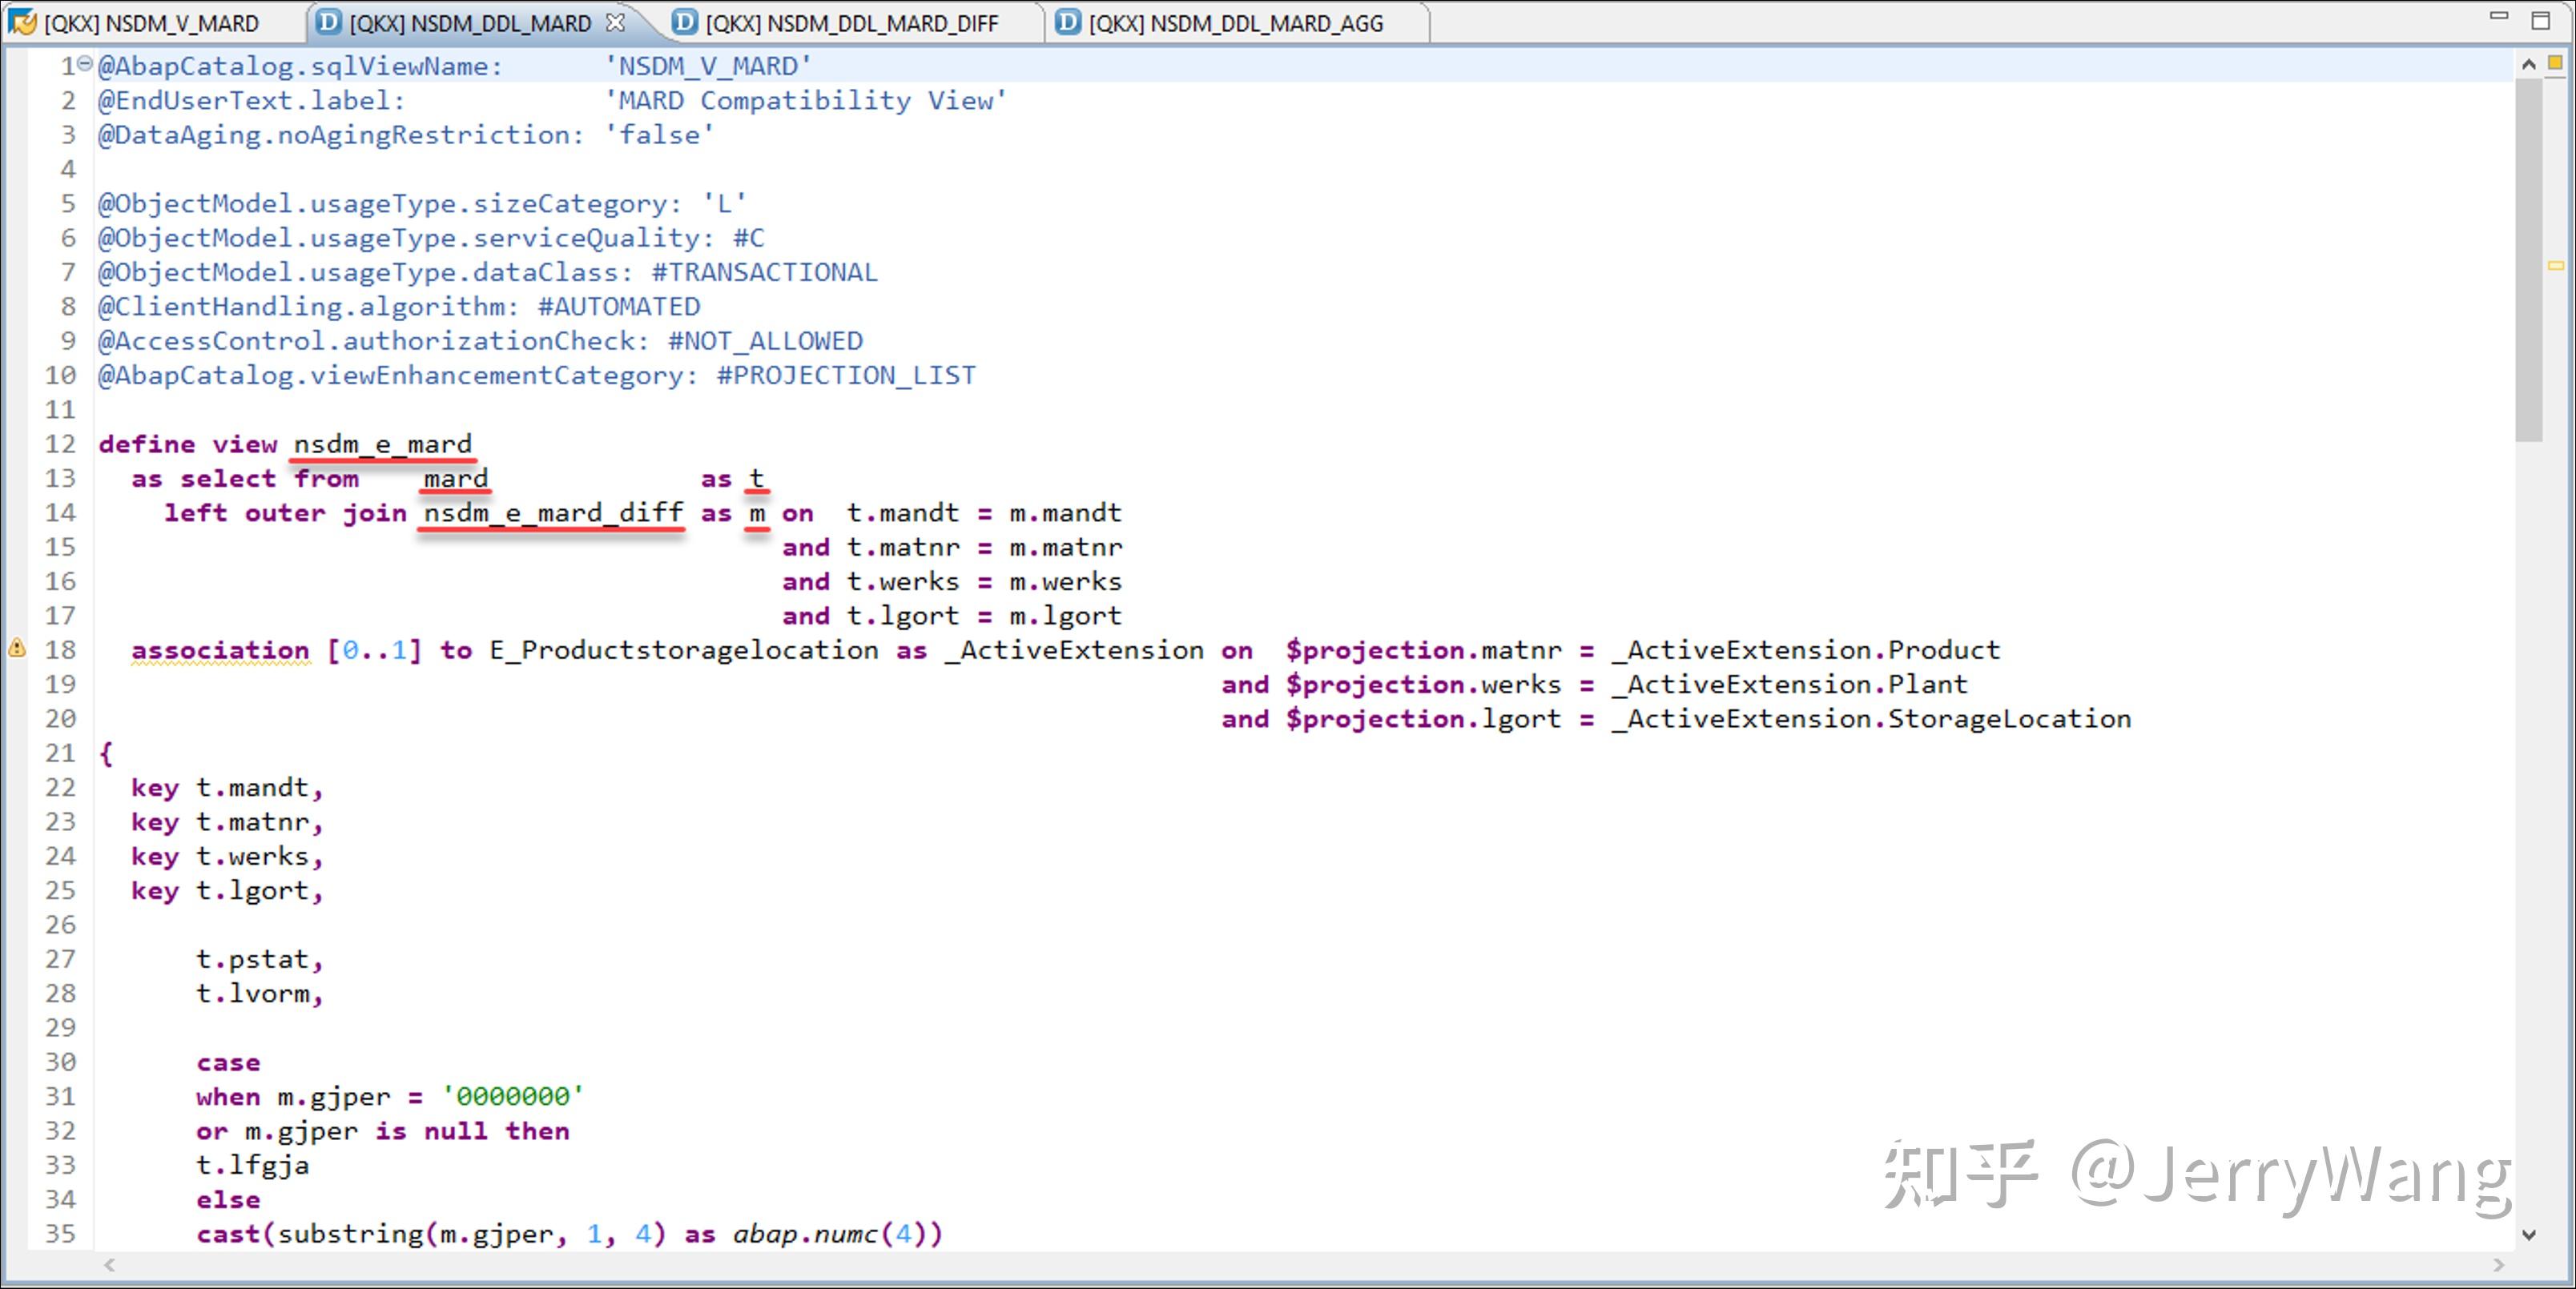2576x1289 pixels.
Task: Click the fold indicator next to @AbapCatalog.sqlViewName
Action: point(84,63)
